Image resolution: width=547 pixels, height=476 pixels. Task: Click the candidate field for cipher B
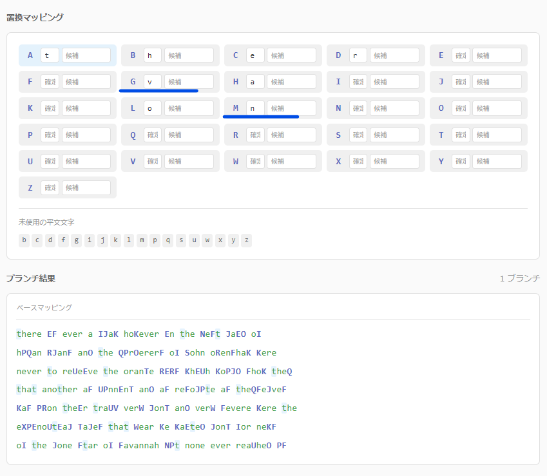click(x=189, y=55)
